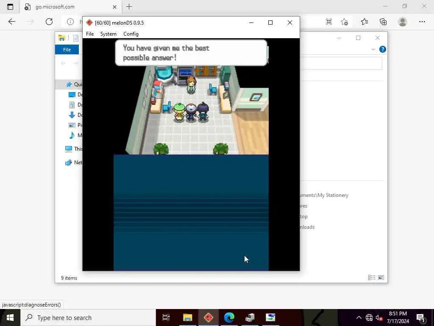Click the taskbar search box
Image resolution: width=434 pixels, height=326 pixels.
pyautogui.click(x=88, y=318)
